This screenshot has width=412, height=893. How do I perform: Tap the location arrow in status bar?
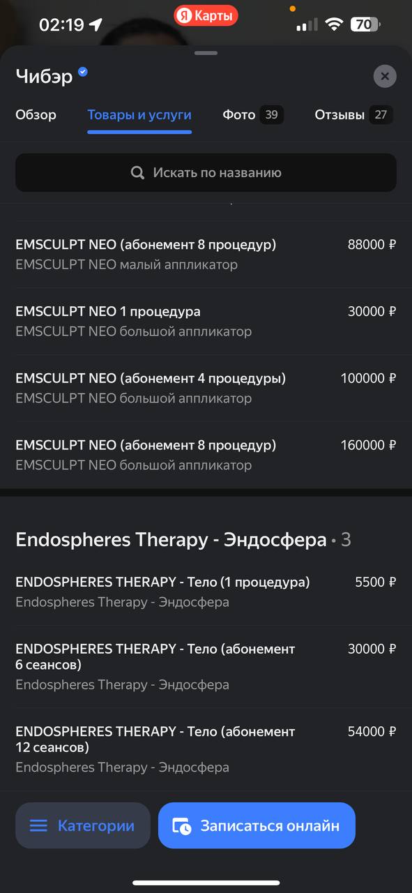pos(96,25)
